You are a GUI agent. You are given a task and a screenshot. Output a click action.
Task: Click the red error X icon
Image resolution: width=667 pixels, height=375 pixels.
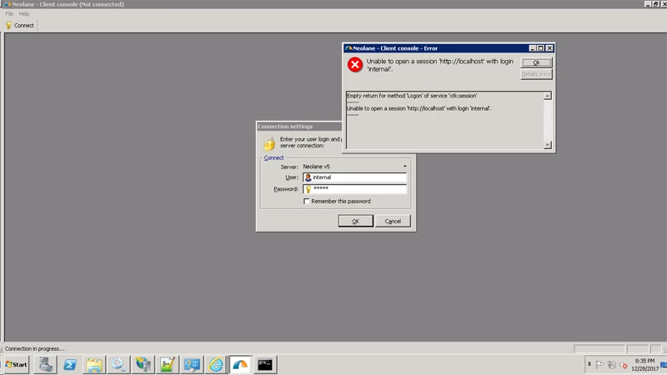click(355, 65)
